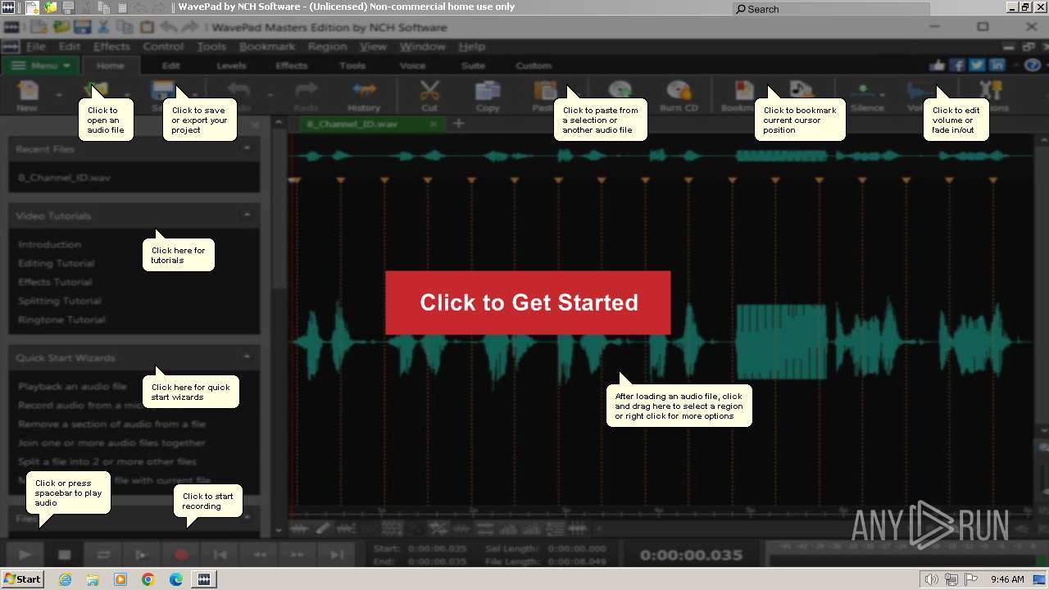Toggle the Loop playback button

[x=103, y=555]
